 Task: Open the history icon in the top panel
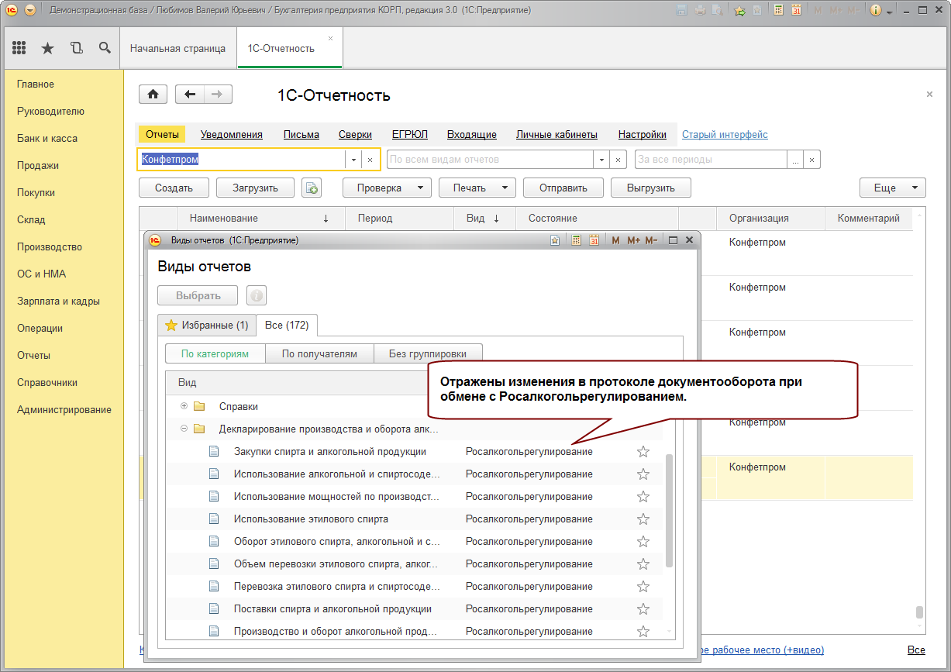click(x=76, y=48)
